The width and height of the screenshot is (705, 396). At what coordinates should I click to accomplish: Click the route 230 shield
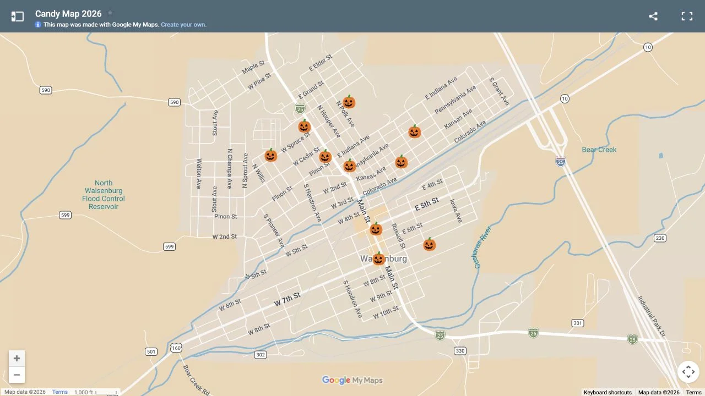(x=660, y=238)
